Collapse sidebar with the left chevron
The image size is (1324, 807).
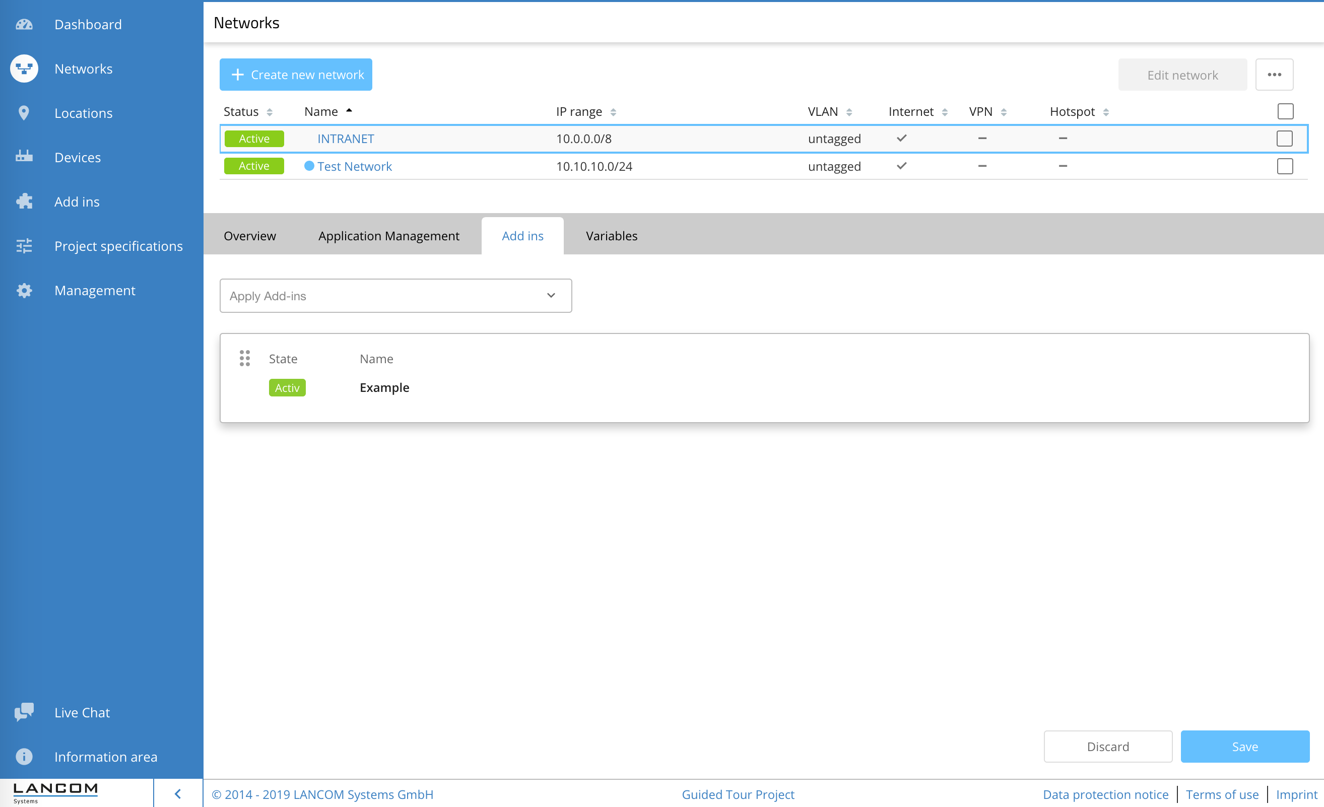click(178, 793)
